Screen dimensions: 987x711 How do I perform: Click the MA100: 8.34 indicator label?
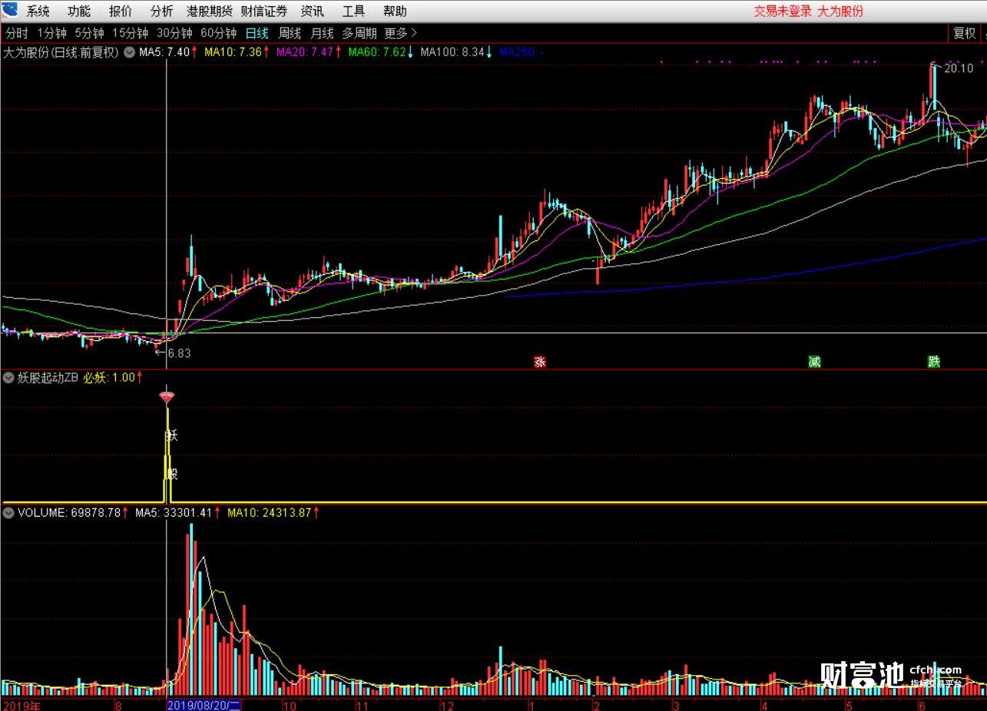click(456, 52)
